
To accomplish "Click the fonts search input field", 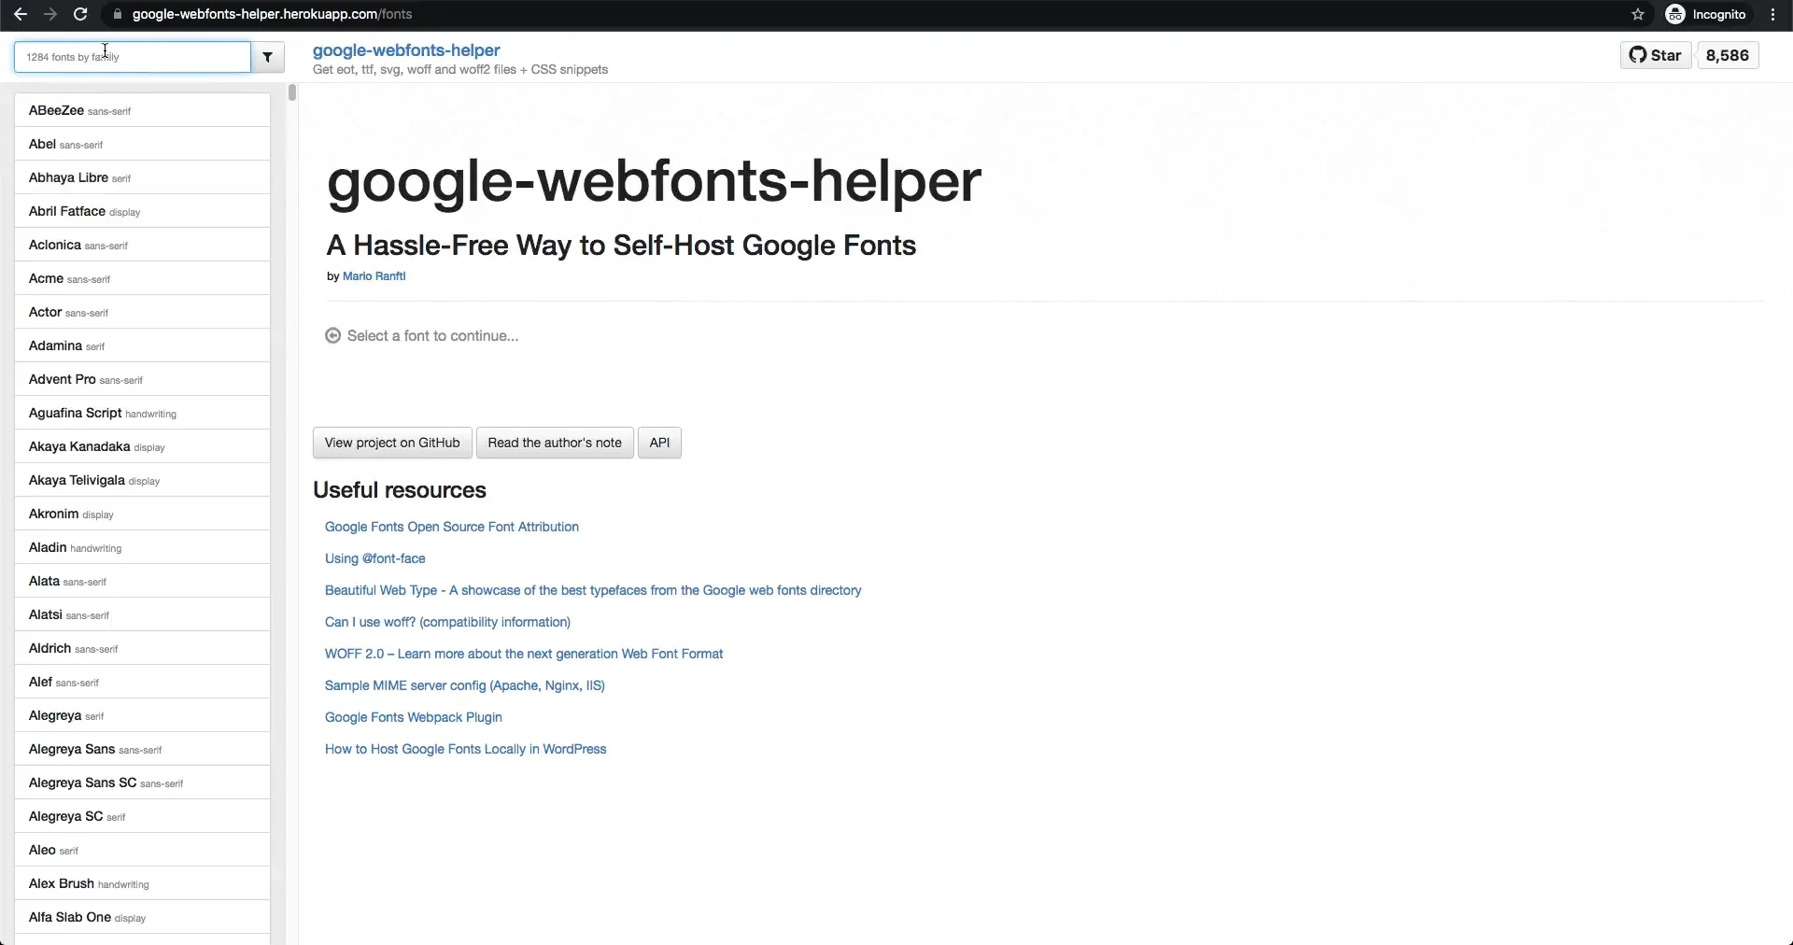I will 131,57.
